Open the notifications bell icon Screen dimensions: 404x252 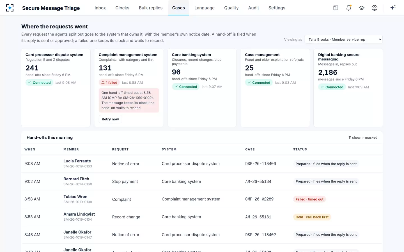349,8
